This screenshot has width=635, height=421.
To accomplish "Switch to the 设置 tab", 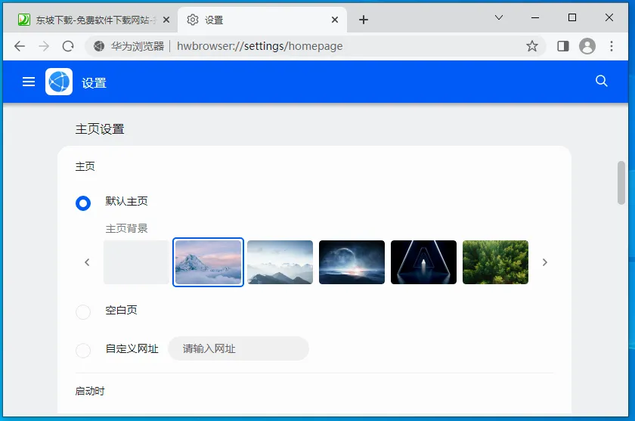I will (x=262, y=20).
